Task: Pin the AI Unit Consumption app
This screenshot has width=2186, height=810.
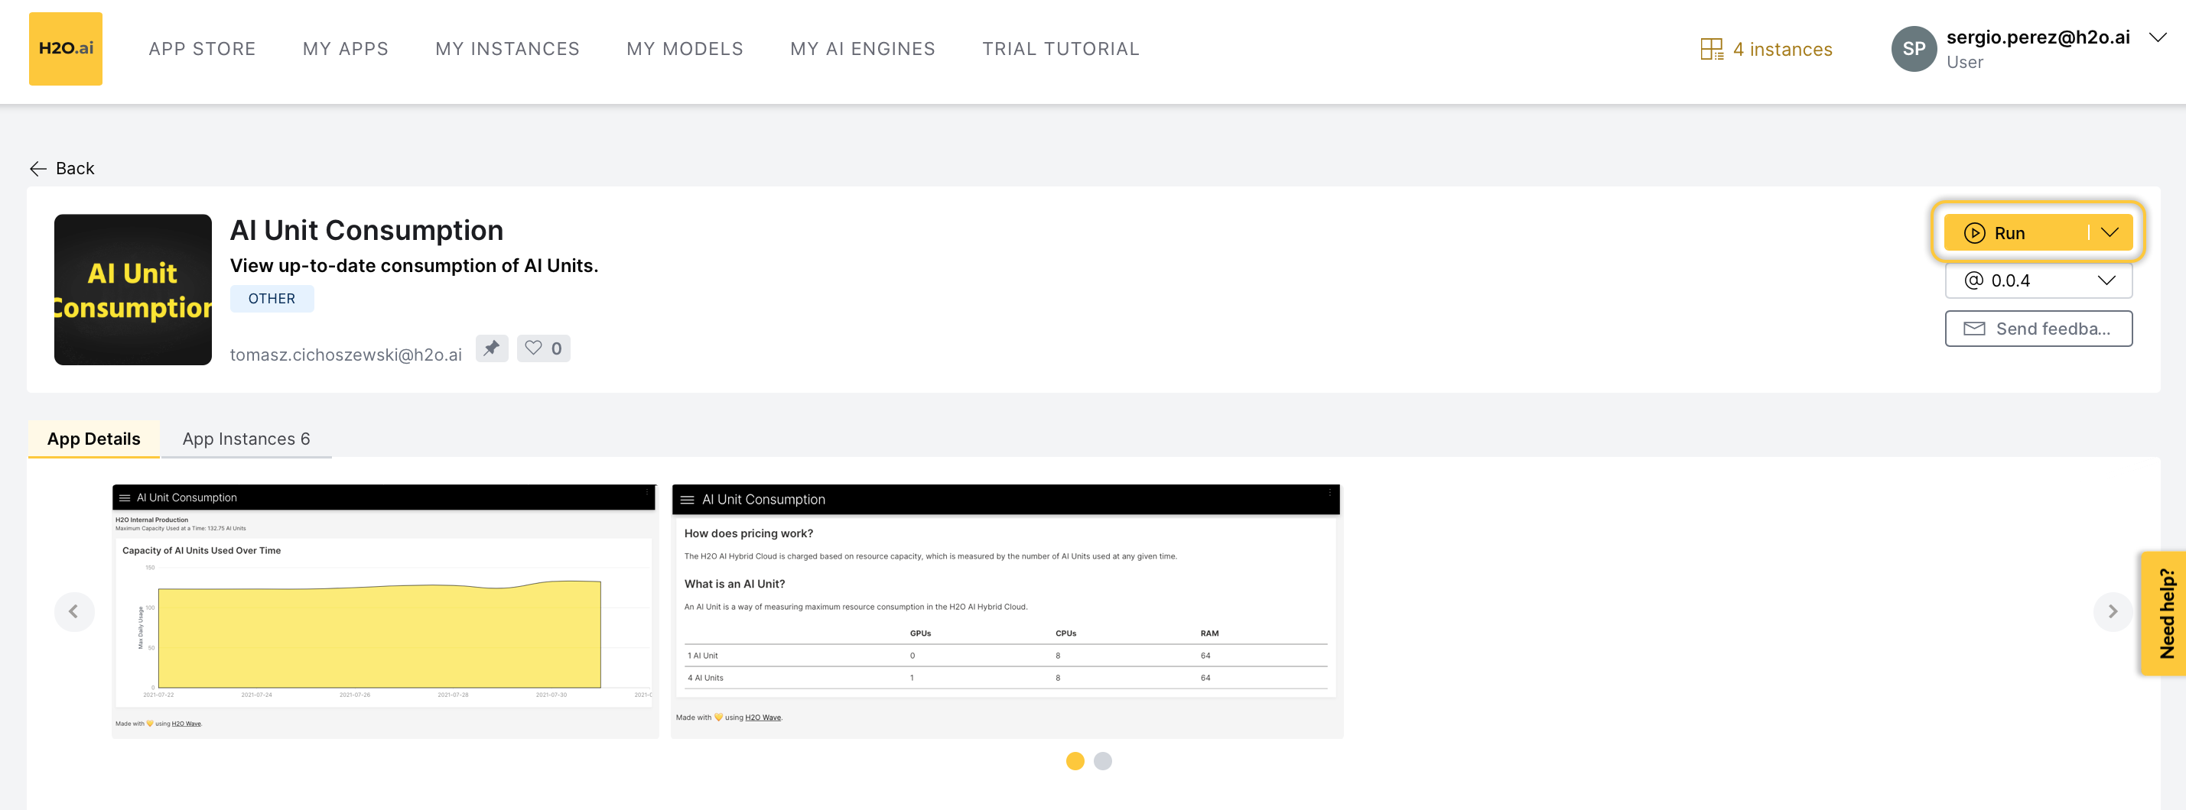Action: pyautogui.click(x=492, y=348)
